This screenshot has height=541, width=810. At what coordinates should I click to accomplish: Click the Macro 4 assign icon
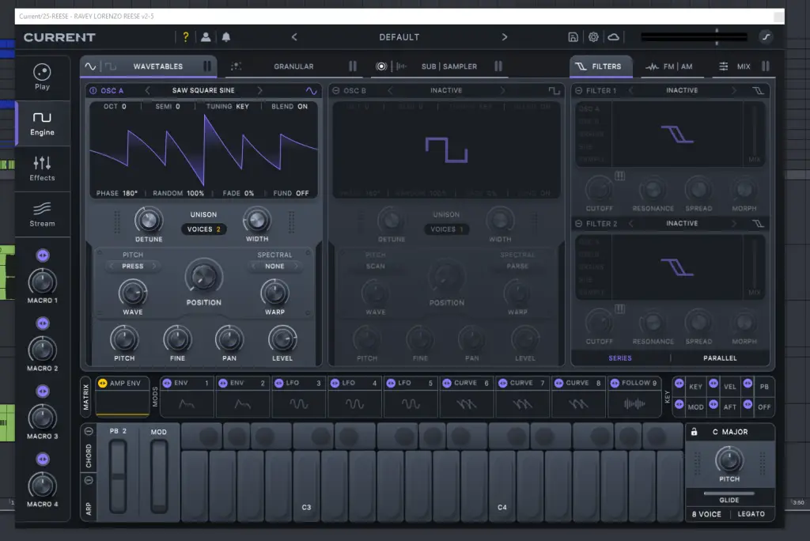43,459
